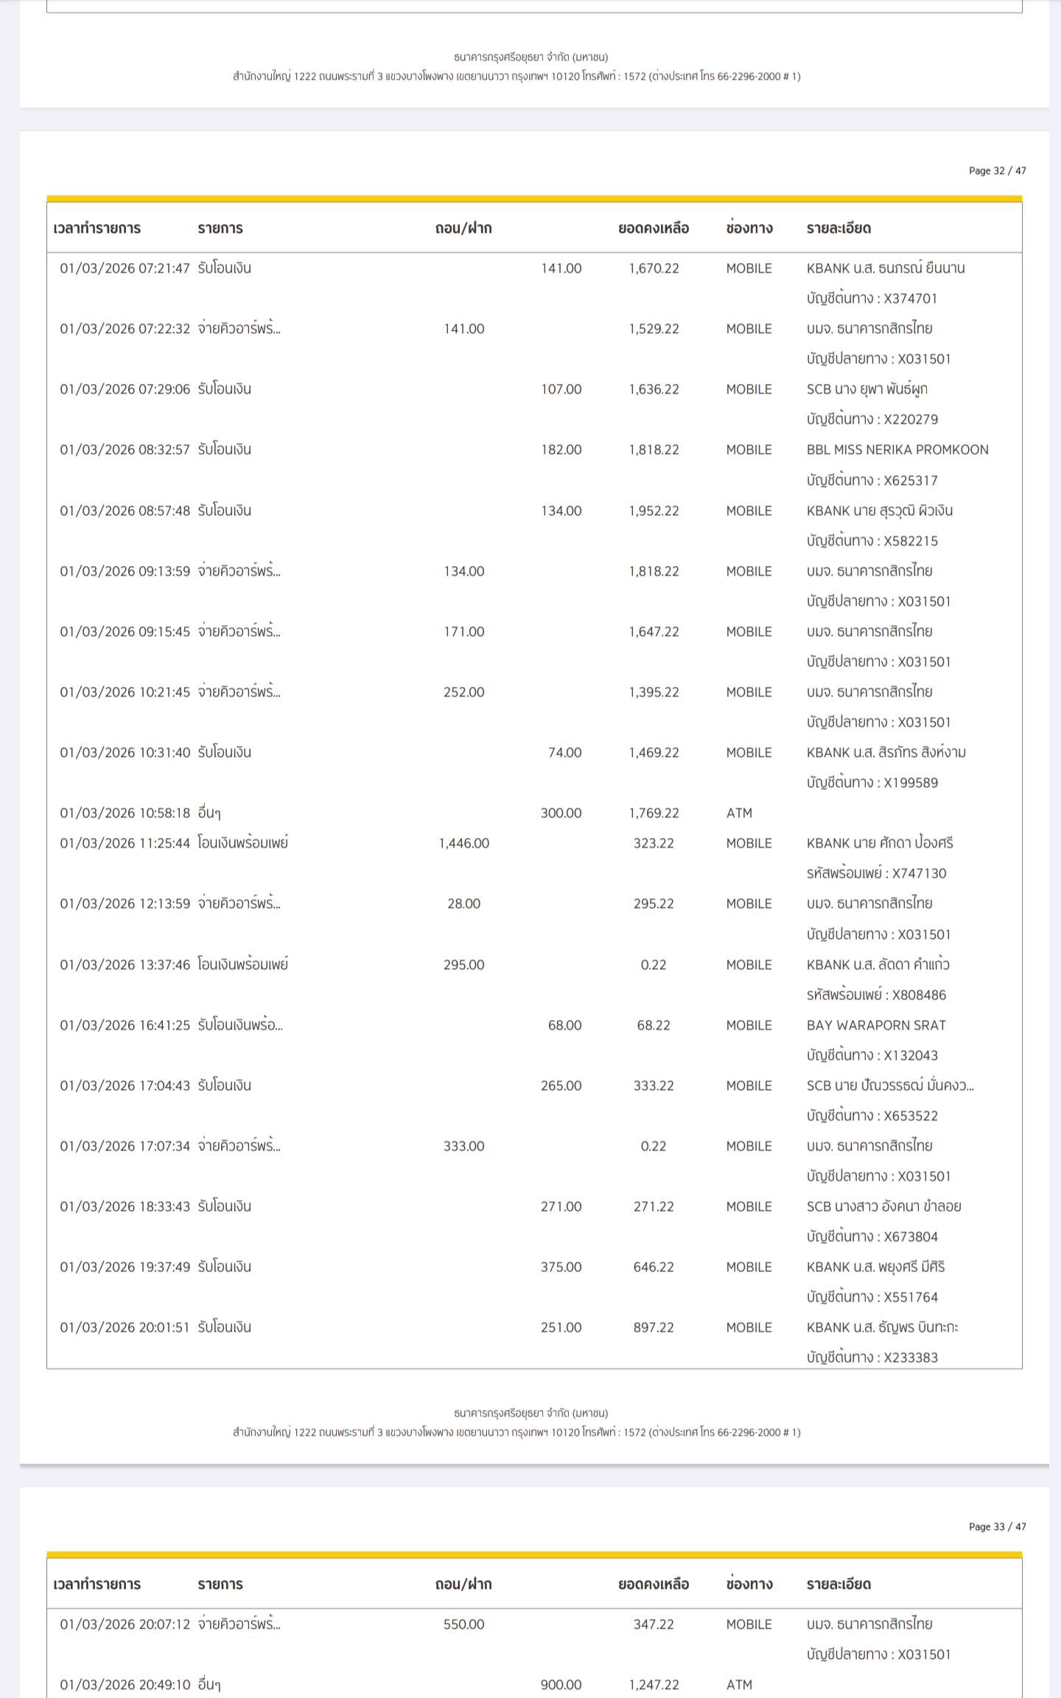Select the 07:21:47 transaction timestamp
The width and height of the screenshot is (1061, 1698).
point(125,268)
